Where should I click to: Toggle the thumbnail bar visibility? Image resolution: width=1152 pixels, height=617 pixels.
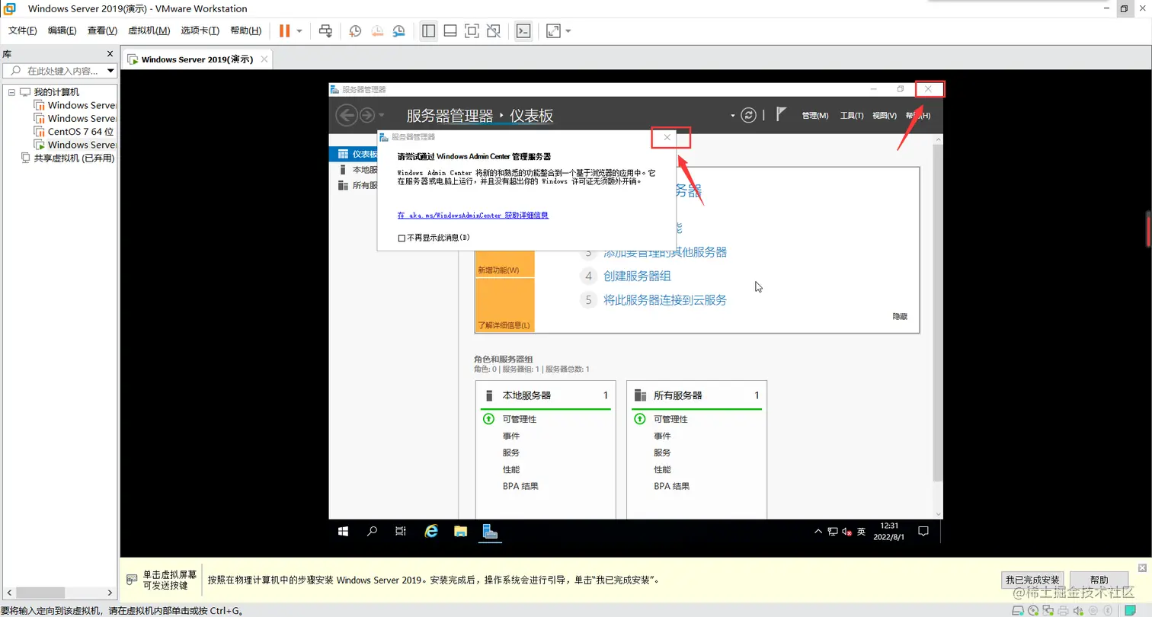[450, 31]
